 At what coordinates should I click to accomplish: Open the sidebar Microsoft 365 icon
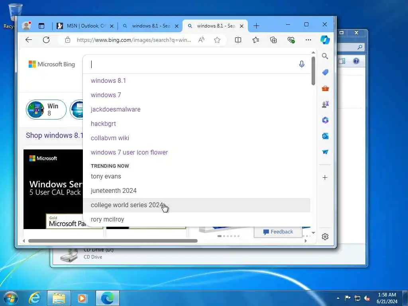pyautogui.click(x=325, y=120)
